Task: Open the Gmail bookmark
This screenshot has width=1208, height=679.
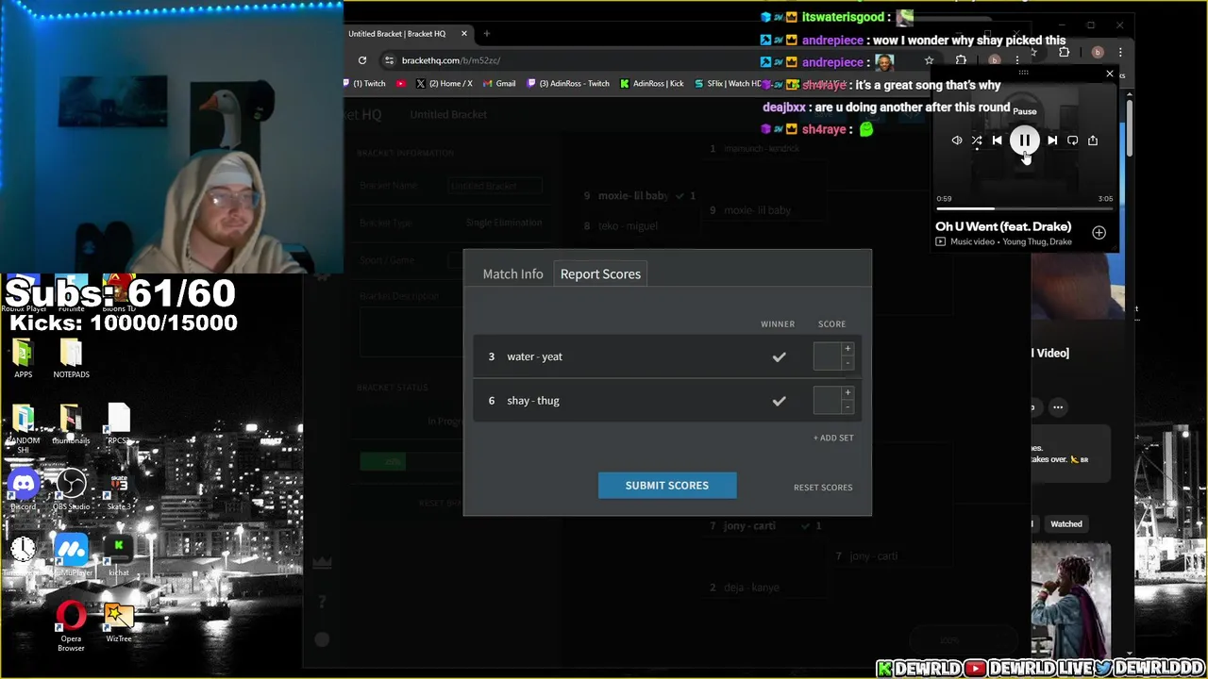Action: (499, 84)
